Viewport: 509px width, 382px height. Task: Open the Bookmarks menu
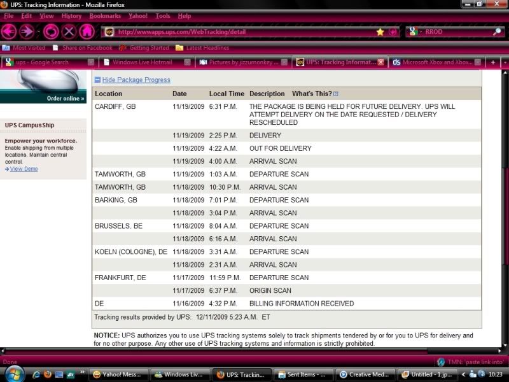[104, 15]
